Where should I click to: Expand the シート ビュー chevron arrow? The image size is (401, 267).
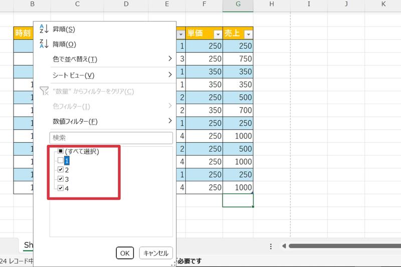170,75
